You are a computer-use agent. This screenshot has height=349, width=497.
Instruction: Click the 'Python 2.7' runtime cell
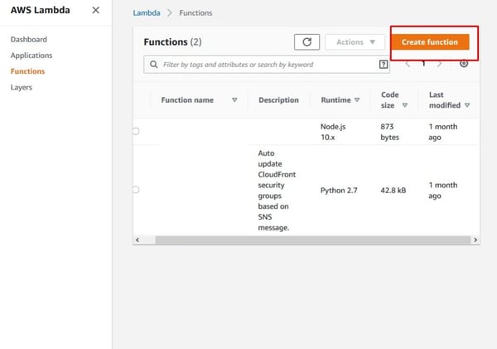click(339, 191)
